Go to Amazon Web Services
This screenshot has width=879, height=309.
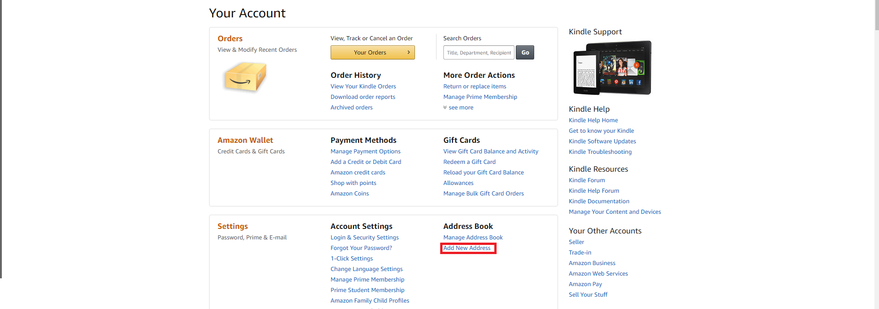598,274
